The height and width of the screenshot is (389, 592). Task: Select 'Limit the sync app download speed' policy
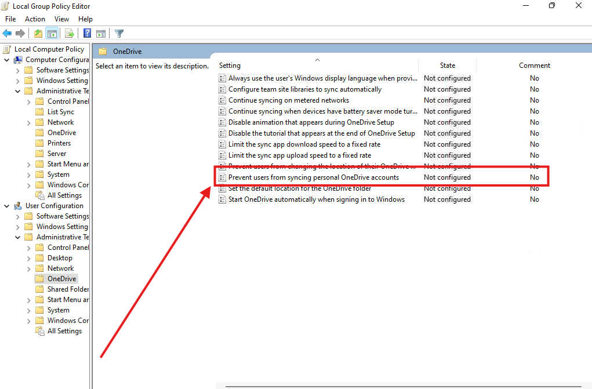304,144
